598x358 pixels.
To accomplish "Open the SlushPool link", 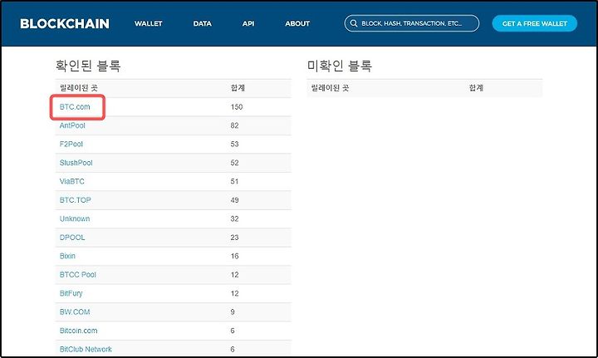I will coord(76,163).
